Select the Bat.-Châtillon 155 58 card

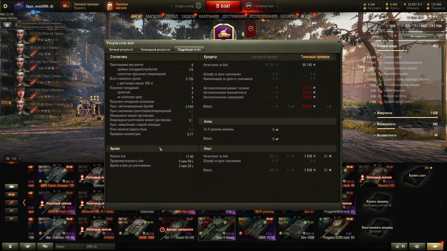56,229
